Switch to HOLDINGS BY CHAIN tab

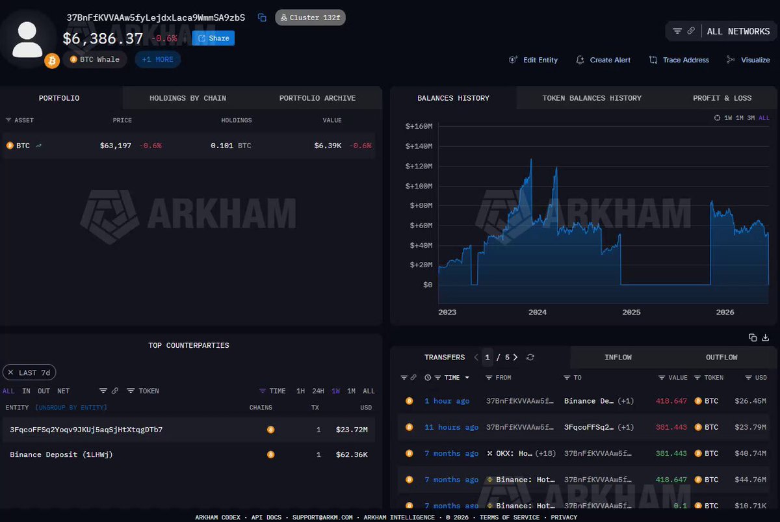tap(188, 98)
